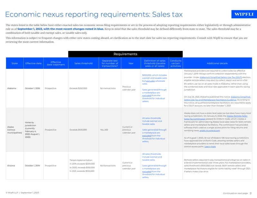This screenshot has height=198, width=257.
Task: Open the Alaska Remote Seller Sales Tax Commission link
Action: (216, 117)
